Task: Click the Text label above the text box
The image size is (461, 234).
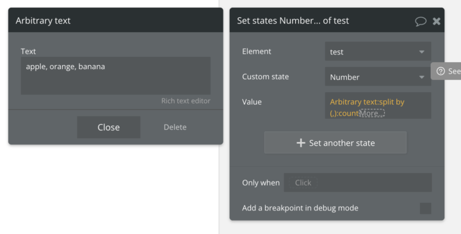Action: pyautogui.click(x=28, y=51)
